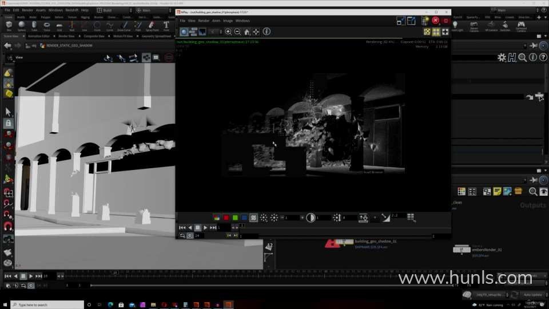
Task: Stop playback in Houdini main timeline
Action: (23, 276)
